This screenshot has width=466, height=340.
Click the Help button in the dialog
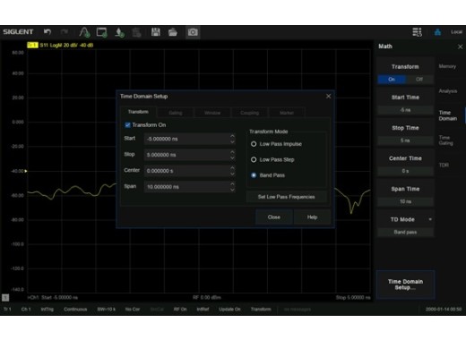[x=312, y=217]
